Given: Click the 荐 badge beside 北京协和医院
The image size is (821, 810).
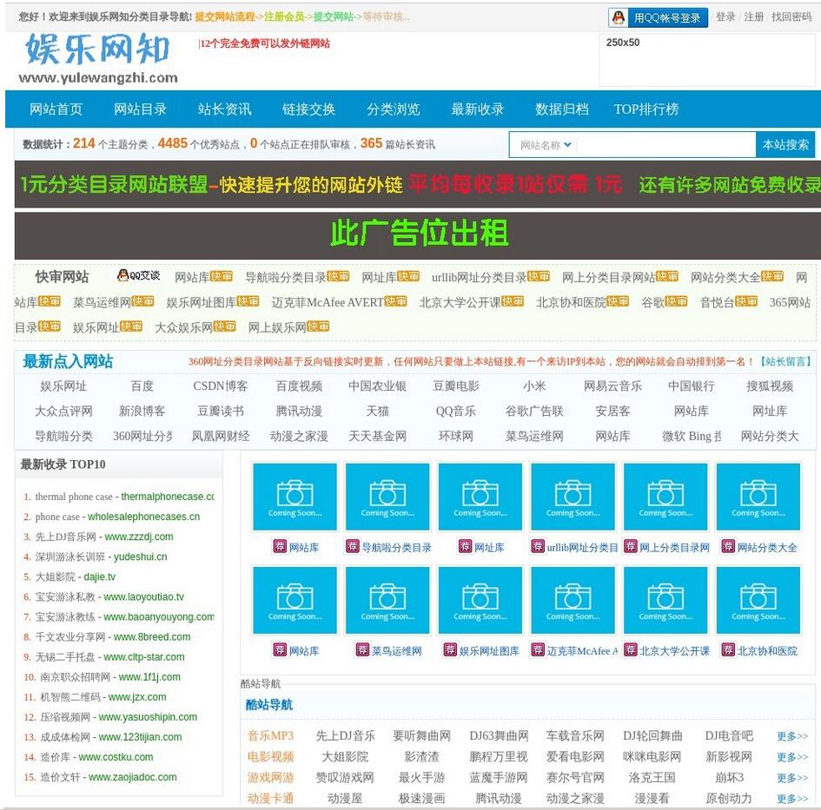Looking at the screenshot, I should coord(728,650).
